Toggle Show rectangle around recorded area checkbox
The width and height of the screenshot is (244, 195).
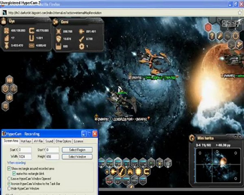point(9,168)
